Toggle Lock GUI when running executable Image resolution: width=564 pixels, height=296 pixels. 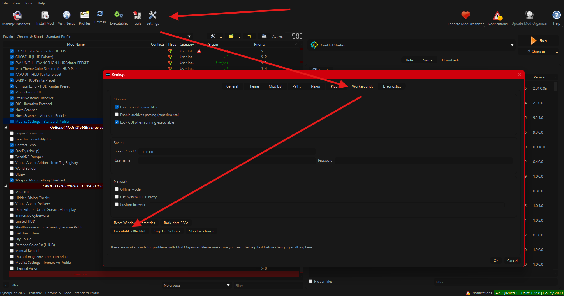[x=117, y=122]
